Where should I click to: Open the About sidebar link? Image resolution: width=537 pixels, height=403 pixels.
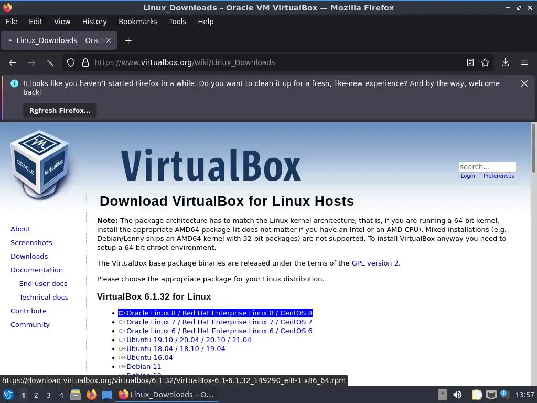coord(20,229)
